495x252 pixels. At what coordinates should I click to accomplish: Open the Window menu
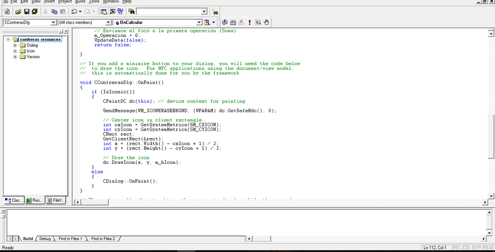(x=111, y=2)
